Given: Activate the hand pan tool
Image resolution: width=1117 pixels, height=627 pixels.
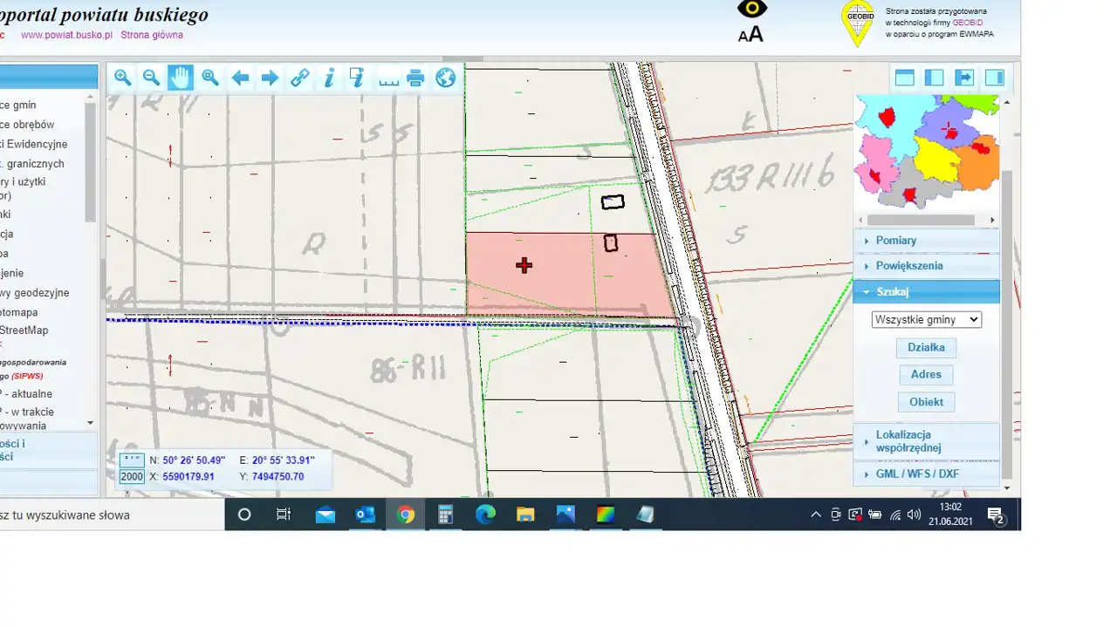Looking at the screenshot, I should pos(181,78).
